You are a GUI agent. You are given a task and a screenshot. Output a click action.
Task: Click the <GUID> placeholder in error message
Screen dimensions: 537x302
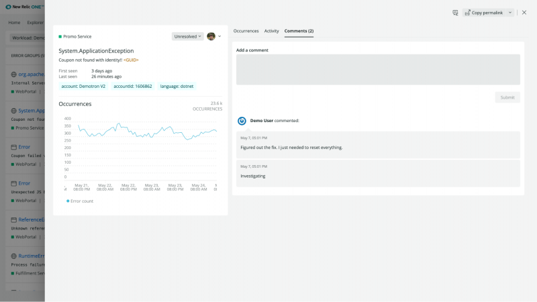[131, 60]
